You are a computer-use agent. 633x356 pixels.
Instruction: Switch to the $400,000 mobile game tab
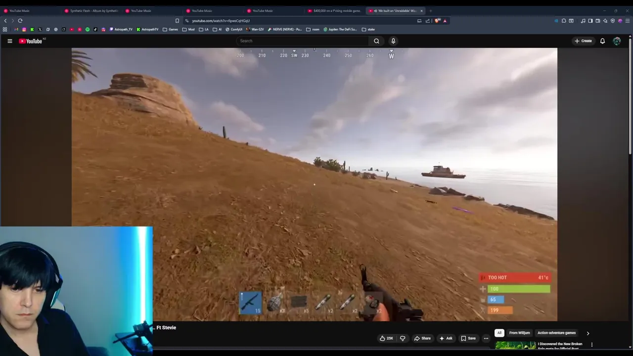coord(335,10)
